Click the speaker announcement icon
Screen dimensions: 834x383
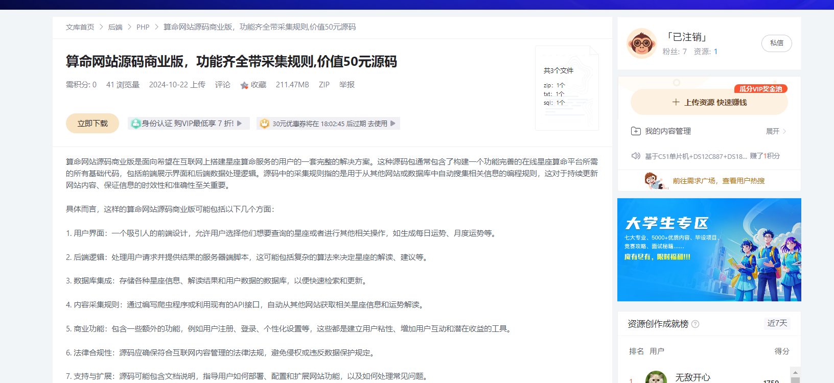636,156
